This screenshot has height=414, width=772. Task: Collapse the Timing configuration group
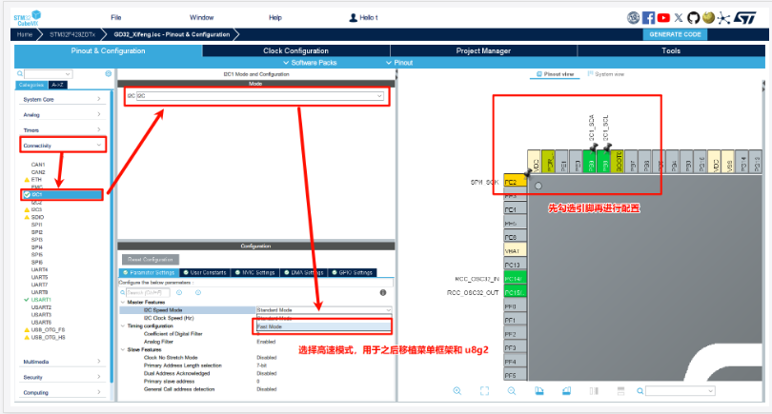pyautogui.click(x=123, y=326)
